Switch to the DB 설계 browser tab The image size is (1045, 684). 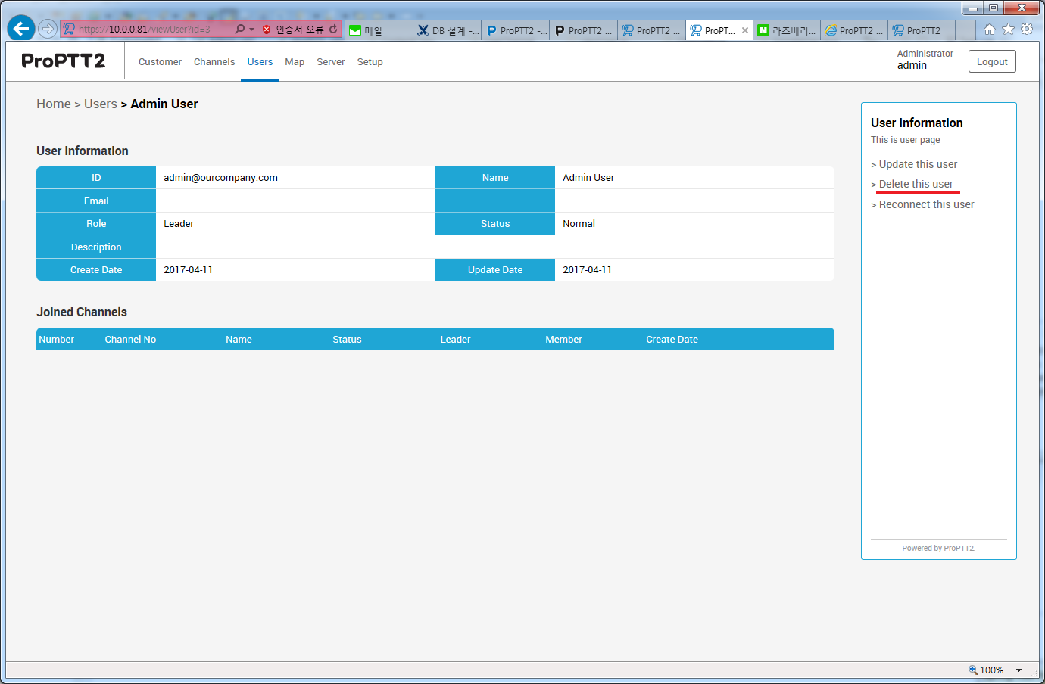448,30
